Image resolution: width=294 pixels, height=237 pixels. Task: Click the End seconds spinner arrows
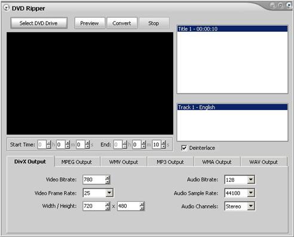point(163,144)
